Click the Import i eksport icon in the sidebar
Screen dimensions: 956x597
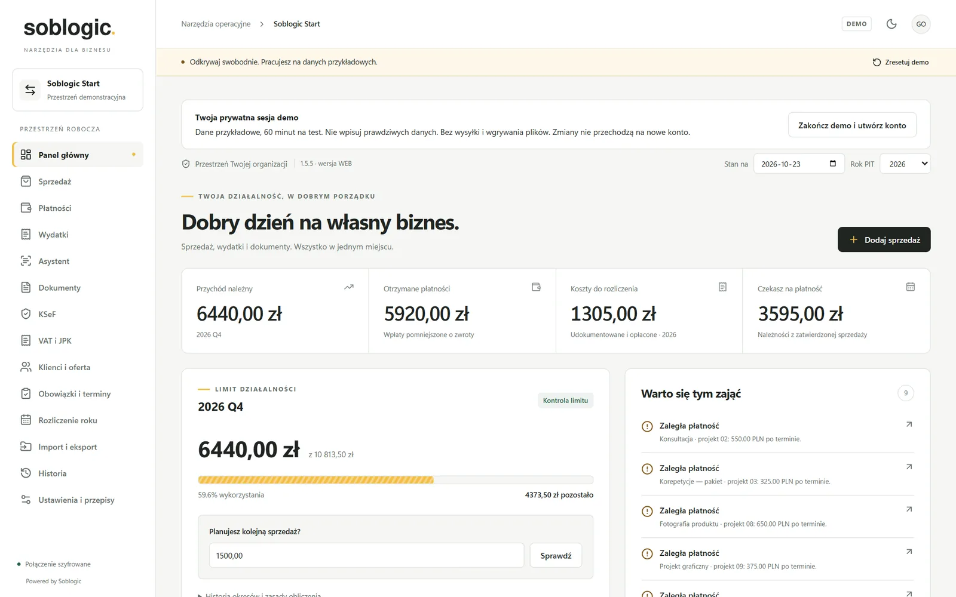click(26, 447)
